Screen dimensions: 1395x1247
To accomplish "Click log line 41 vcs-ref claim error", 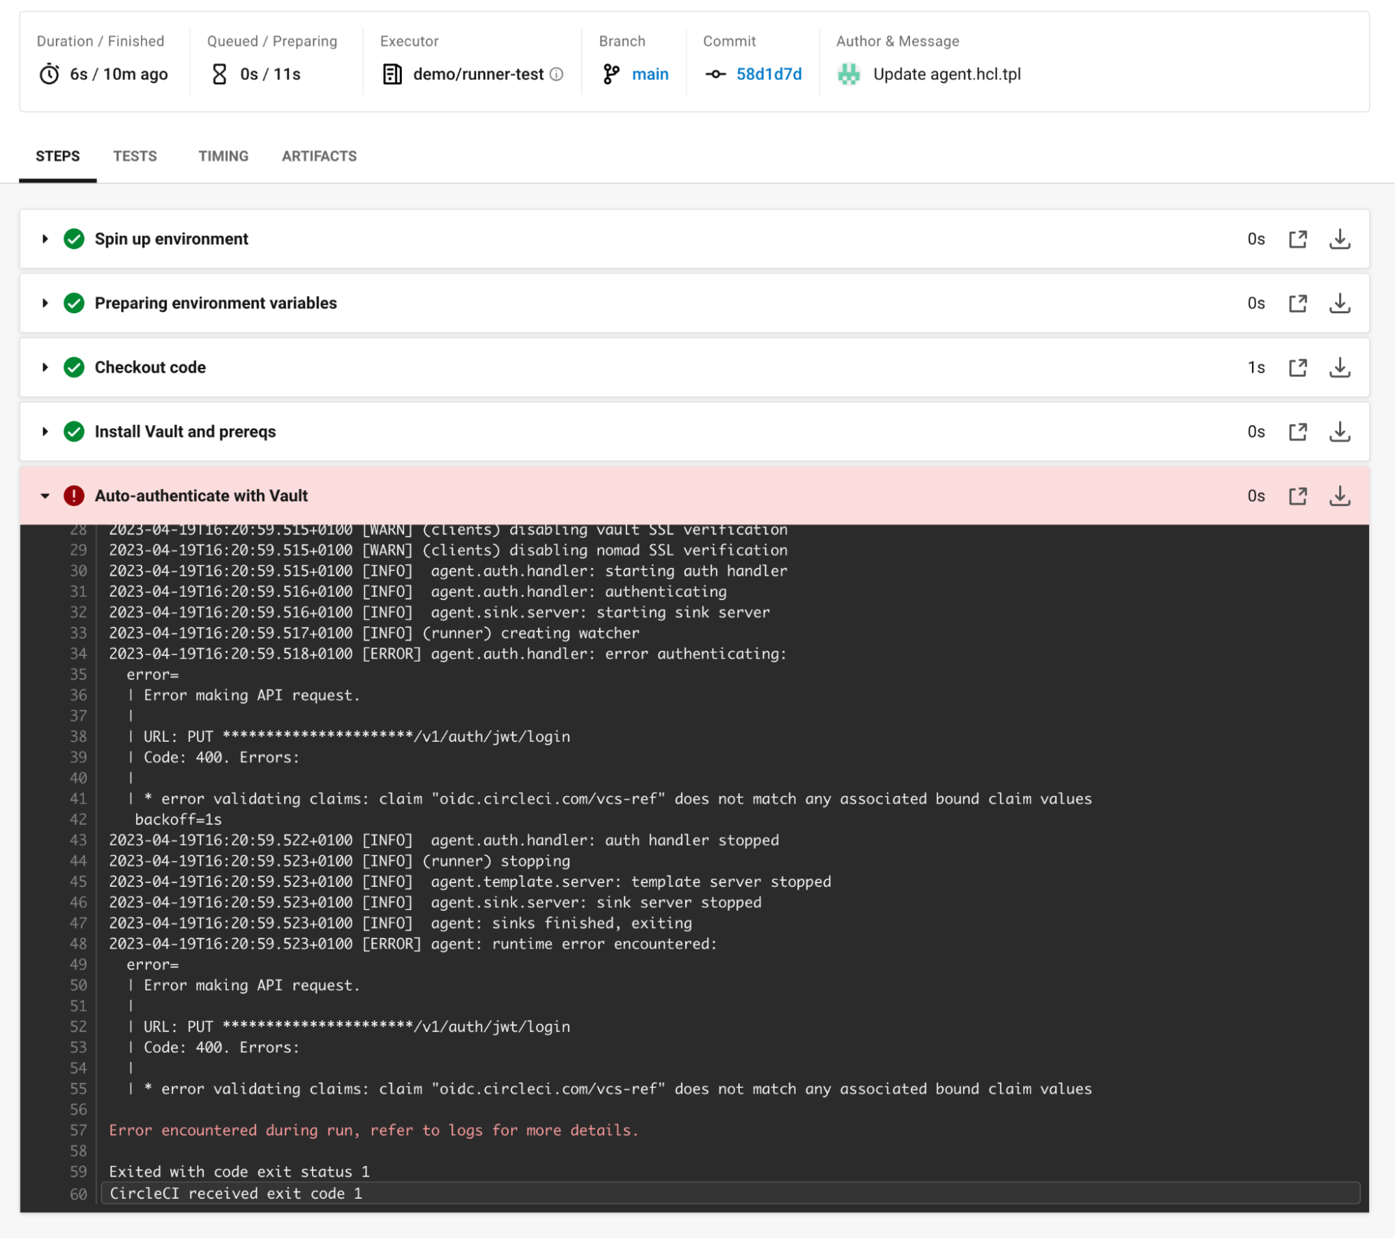I will pyautogui.click(x=610, y=800).
